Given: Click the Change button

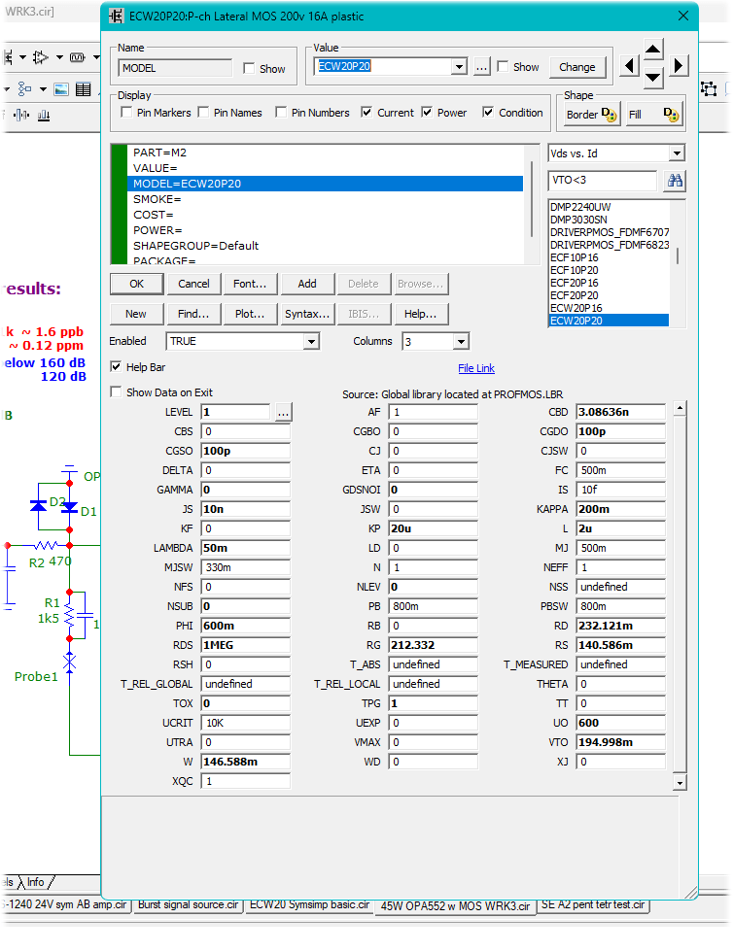Looking at the screenshot, I should 577,67.
